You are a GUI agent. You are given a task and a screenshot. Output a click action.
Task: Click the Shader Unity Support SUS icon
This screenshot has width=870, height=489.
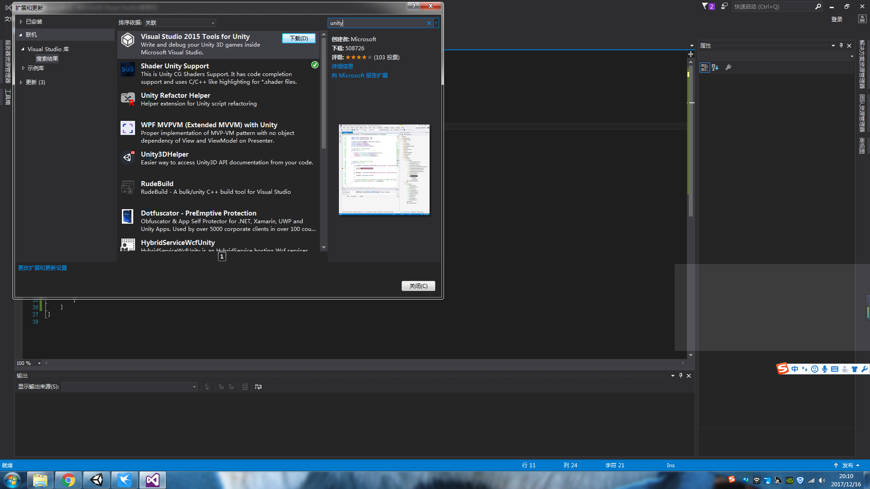(x=128, y=69)
